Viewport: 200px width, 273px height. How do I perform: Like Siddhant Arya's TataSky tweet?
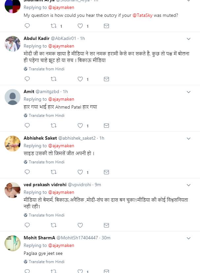coord(80,26)
